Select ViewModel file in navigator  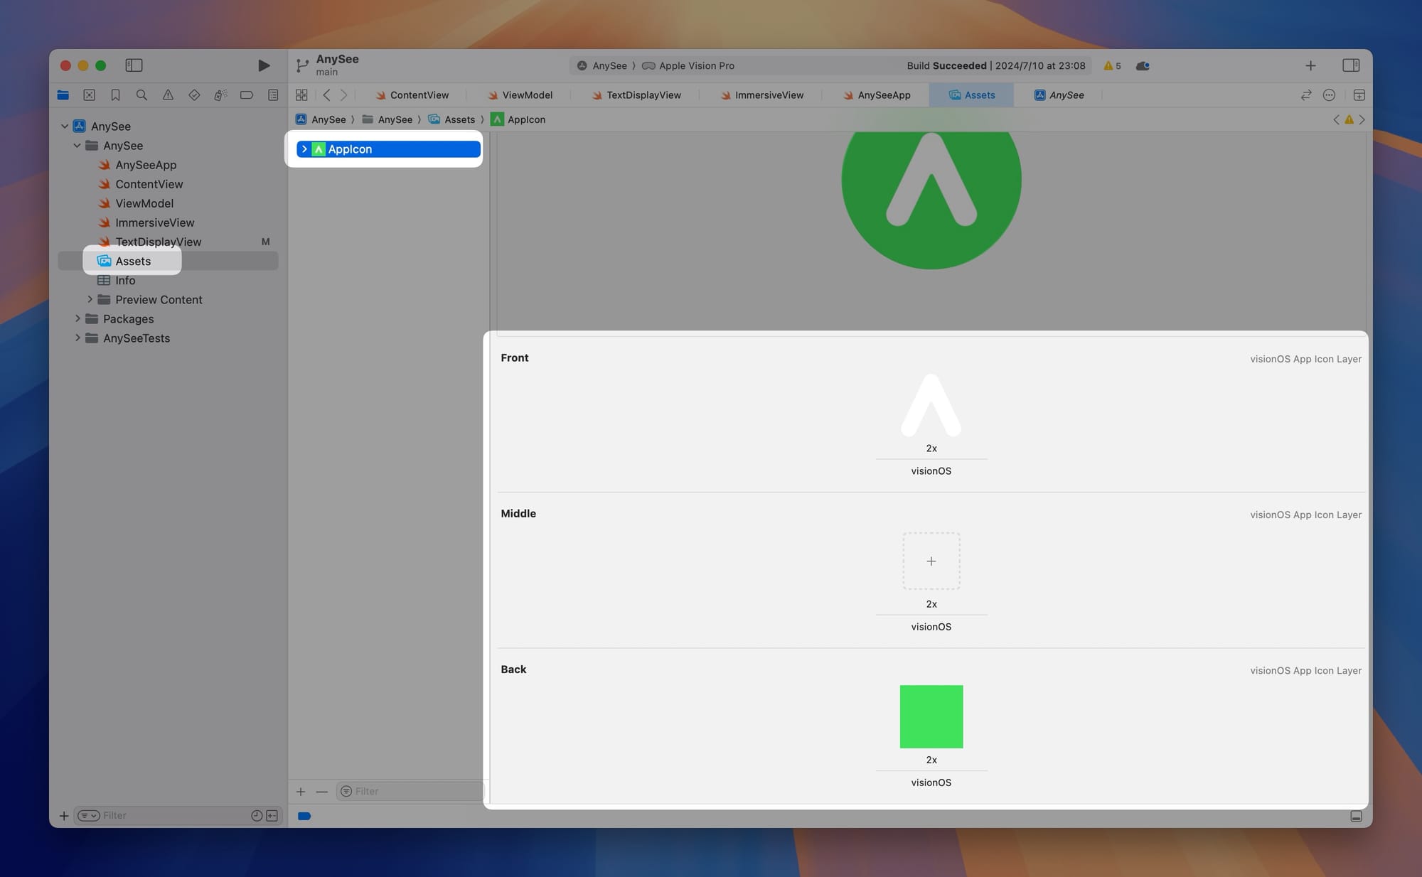(144, 203)
